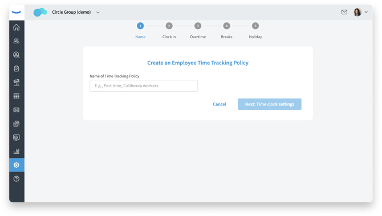Select the settings gear sidebar icon
Screen dimensions: 382x216
click(17, 165)
